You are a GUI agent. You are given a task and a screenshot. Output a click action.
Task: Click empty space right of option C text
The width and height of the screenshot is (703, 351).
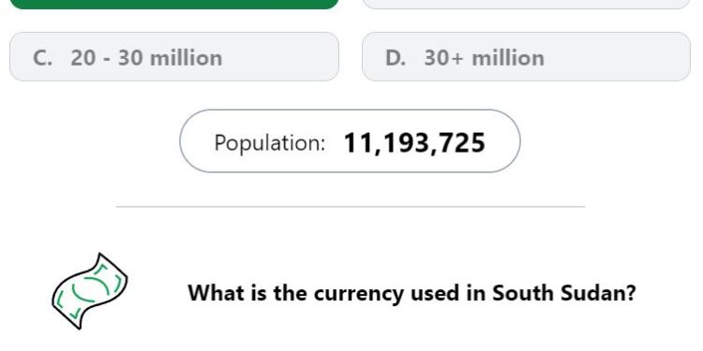click(278, 56)
